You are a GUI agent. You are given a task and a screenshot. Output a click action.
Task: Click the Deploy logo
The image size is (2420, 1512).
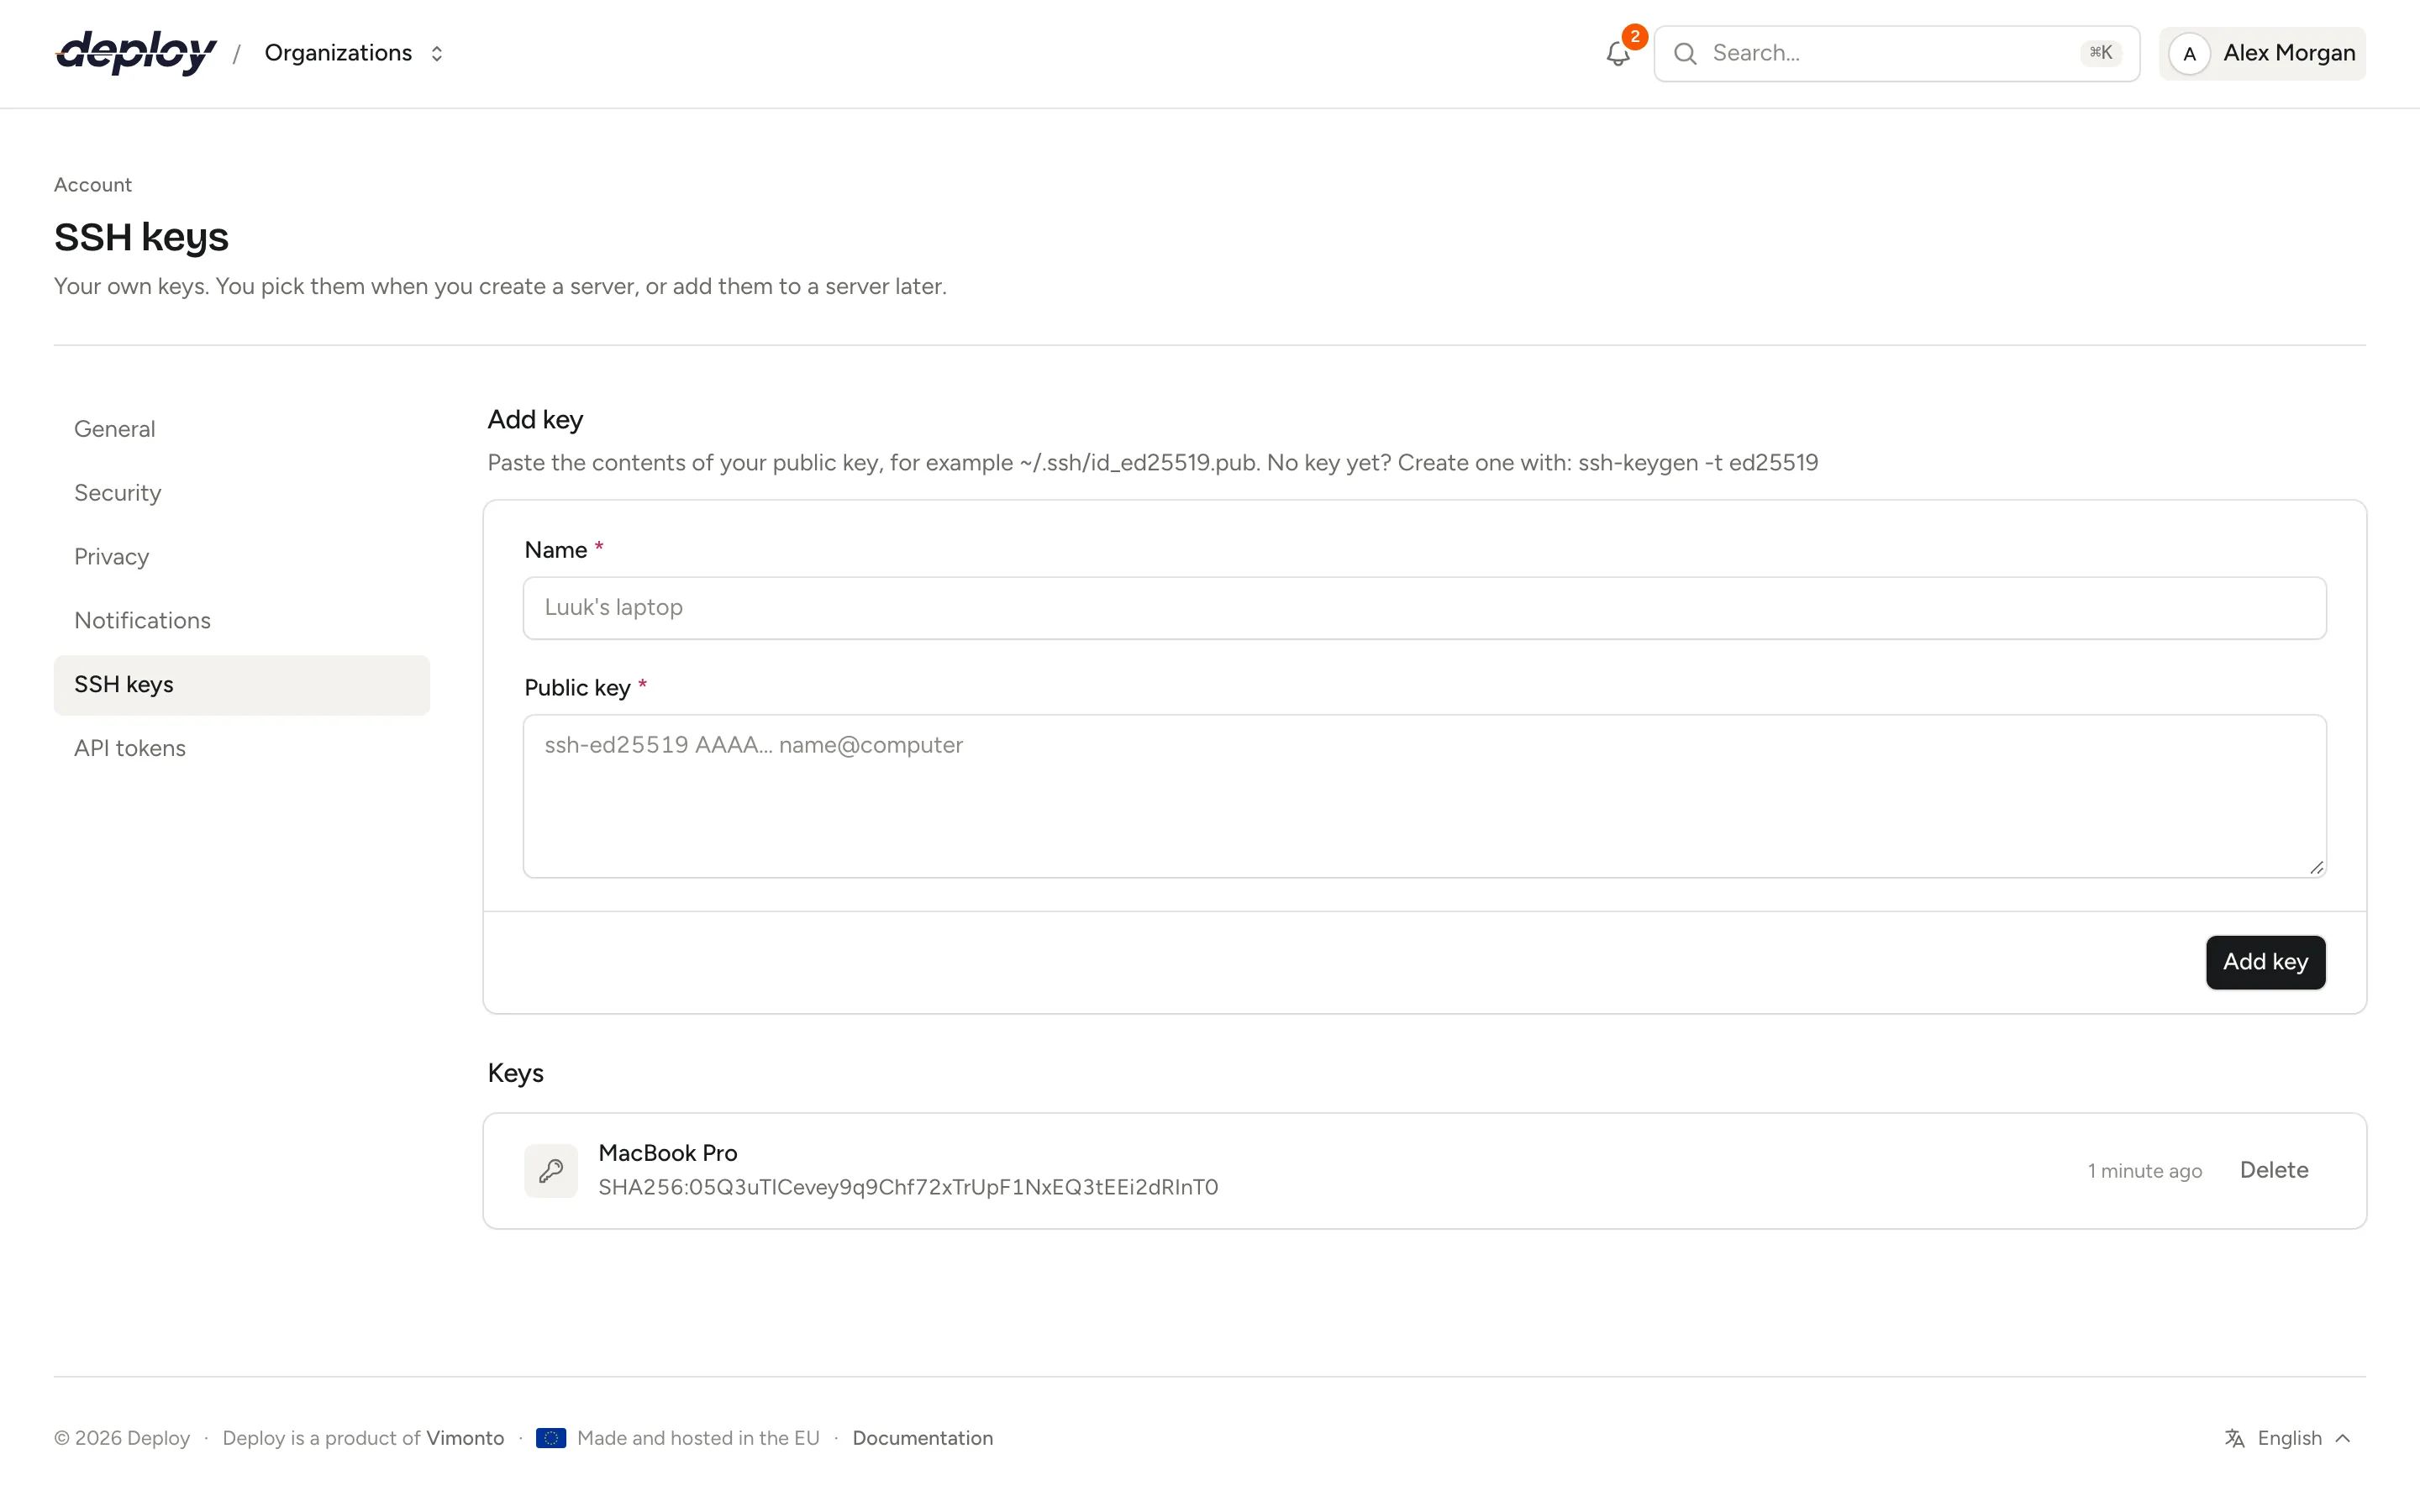[x=136, y=53]
